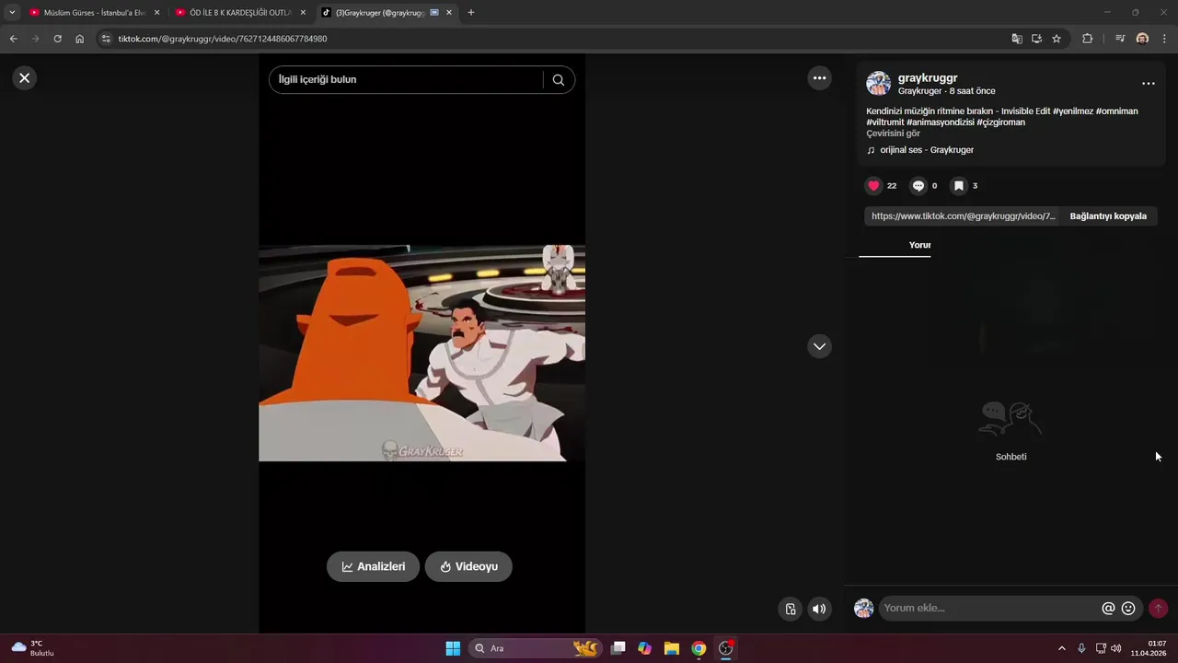Image resolution: width=1178 pixels, height=663 pixels.
Task: Switch to the Yorumlar comments tab
Action: (x=919, y=245)
